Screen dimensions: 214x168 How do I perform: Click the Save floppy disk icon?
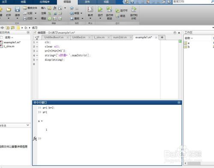[x=17, y=9]
